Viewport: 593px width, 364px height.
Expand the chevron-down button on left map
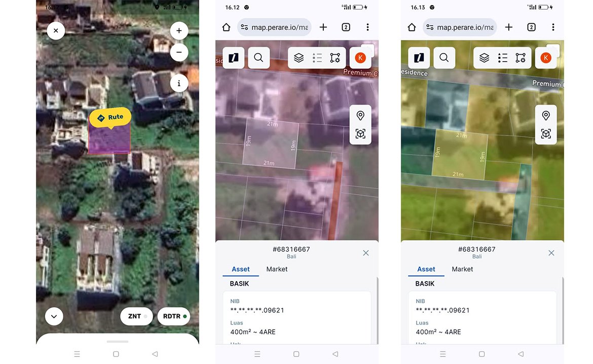(54, 316)
